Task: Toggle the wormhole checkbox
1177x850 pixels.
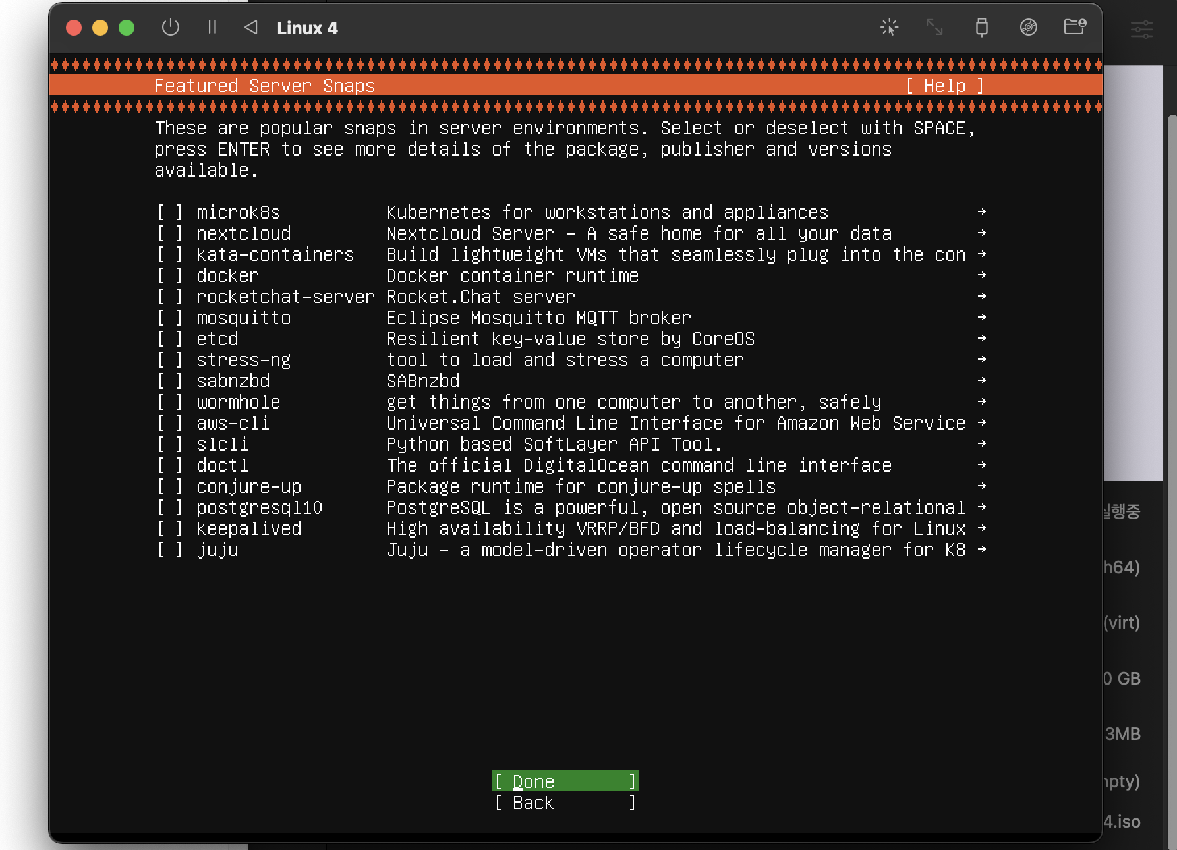Action: coord(169,402)
